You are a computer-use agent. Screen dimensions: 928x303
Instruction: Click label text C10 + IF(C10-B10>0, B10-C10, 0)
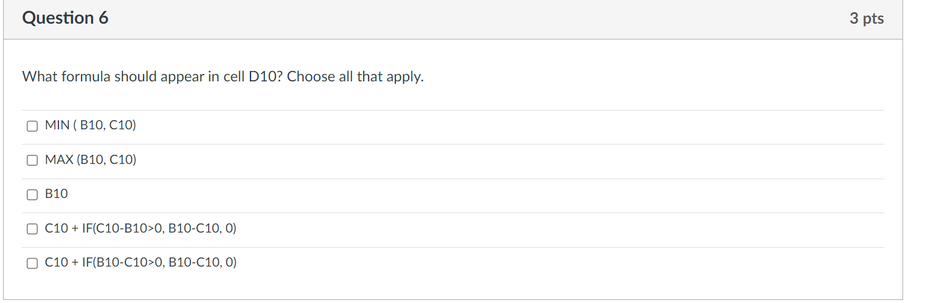pos(140,228)
